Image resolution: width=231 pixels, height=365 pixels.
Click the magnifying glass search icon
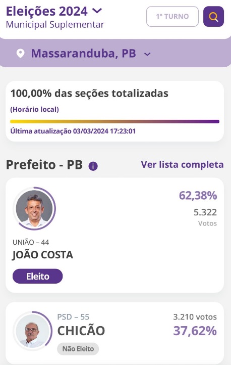point(213,17)
